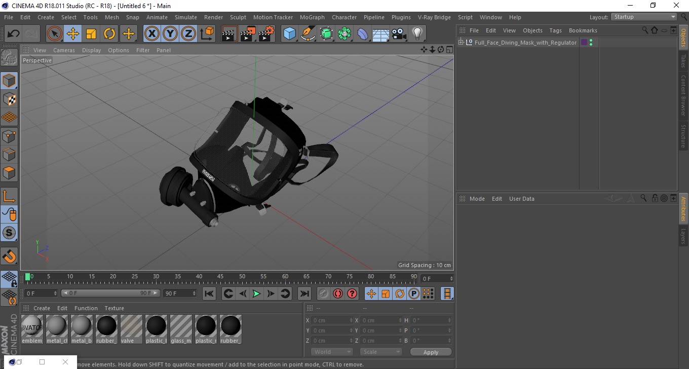Viewport: 689px width, 369px height.
Task: Click Render View clapperboard icon
Action: point(229,34)
